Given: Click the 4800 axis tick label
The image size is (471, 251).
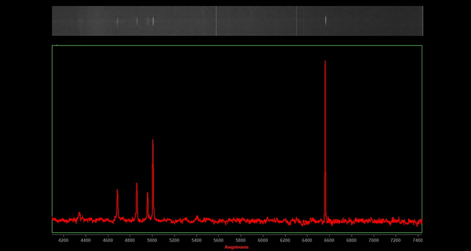Looking at the screenshot, I should (x=130, y=241).
